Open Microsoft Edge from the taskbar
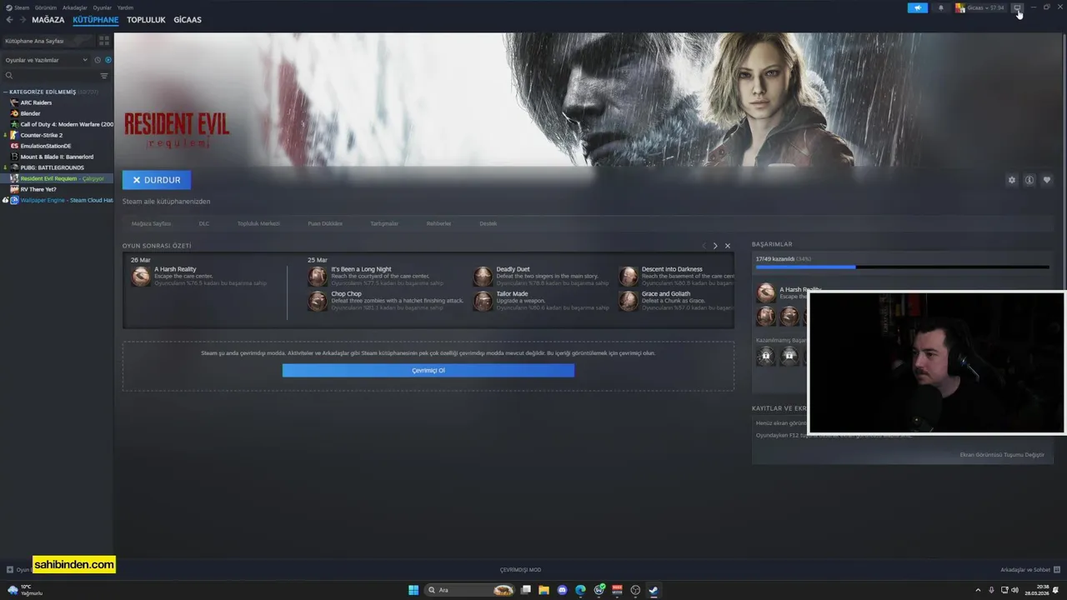Viewport: 1067px width, 600px height. (580, 590)
